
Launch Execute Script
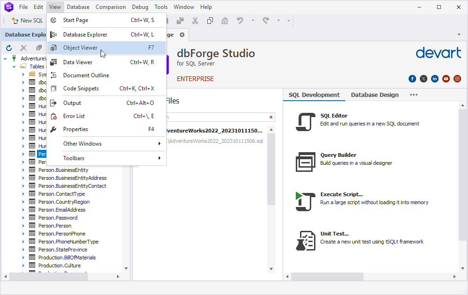click(362, 201)
